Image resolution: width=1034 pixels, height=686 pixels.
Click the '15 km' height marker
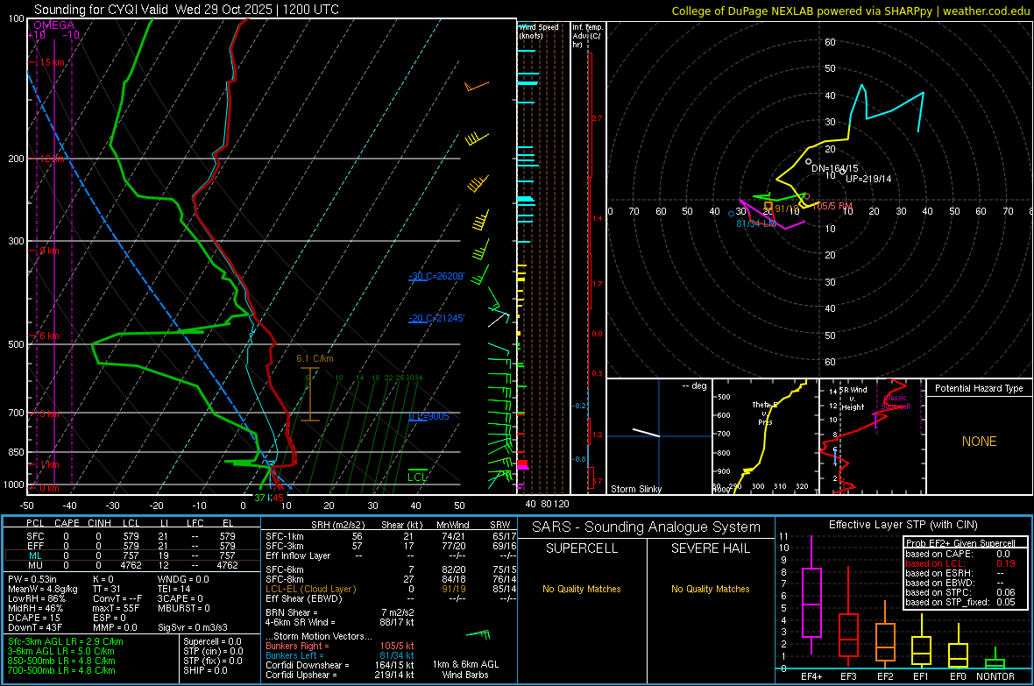pyautogui.click(x=52, y=63)
